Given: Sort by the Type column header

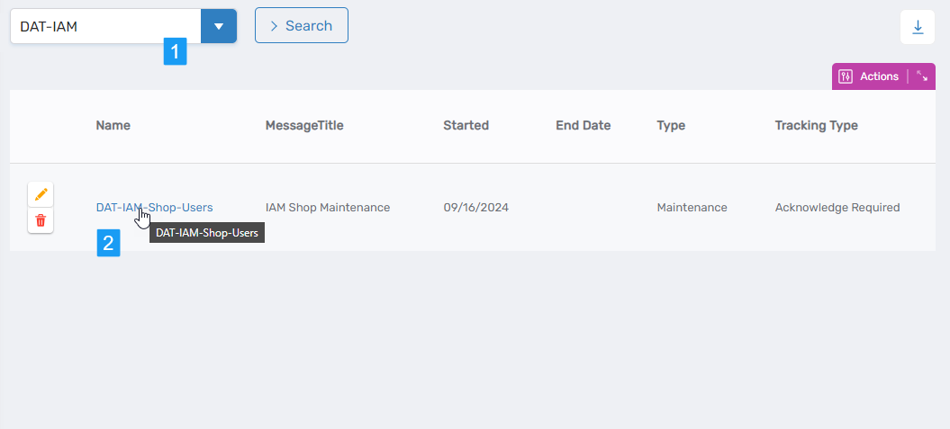Looking at the screenshot, I should pos(671,126).
